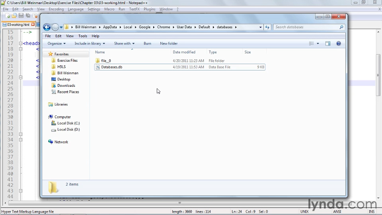Screen dimensions: 382x215
Task: Click the folder icon in the address bar
Action: click(66, 27)
